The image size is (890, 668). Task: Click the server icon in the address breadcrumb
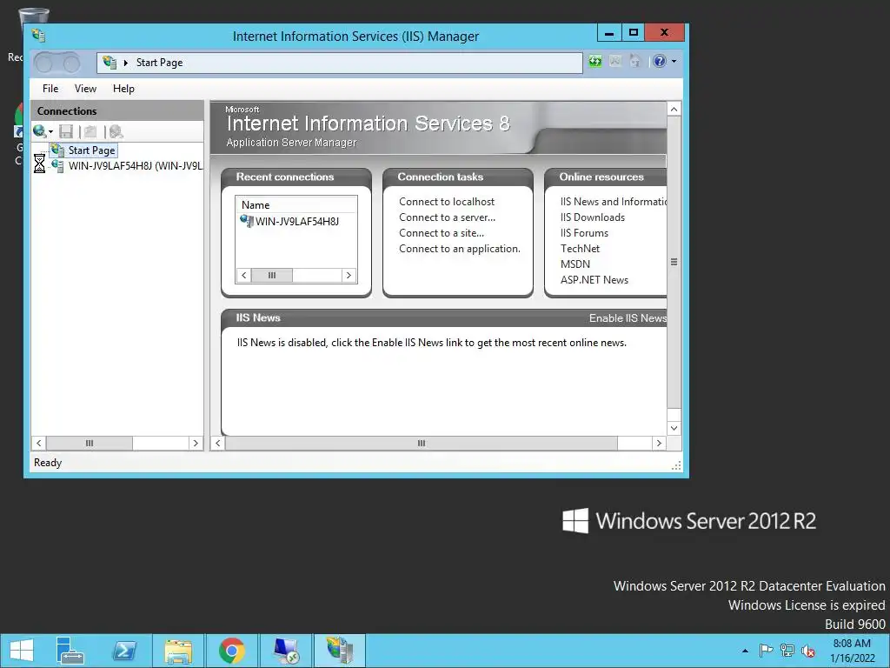pyautogui.click(x=110, y=63)
